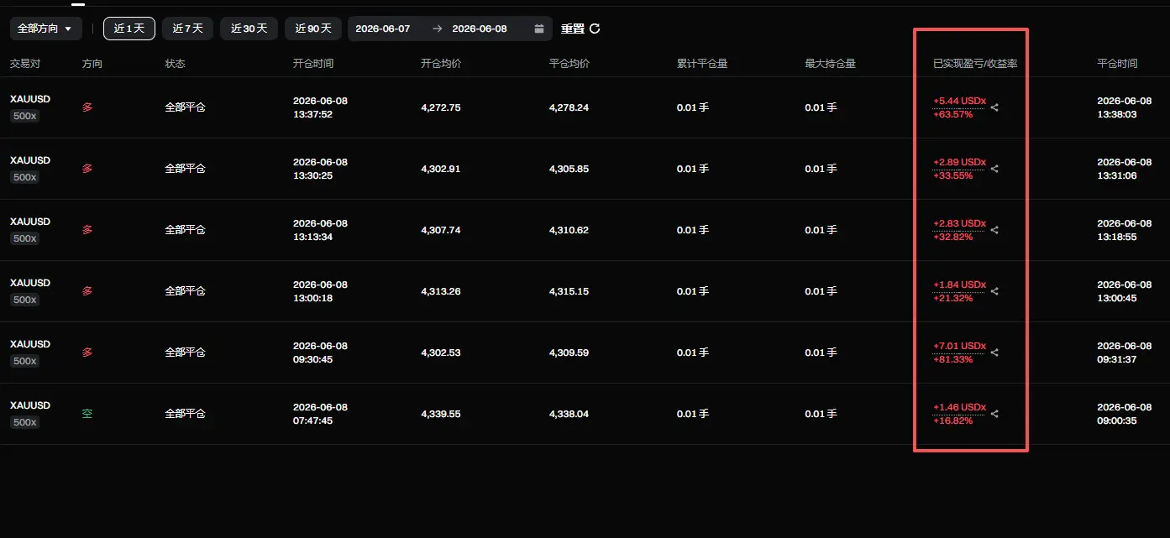Click close price 4,310.62
Image resolution: width=1170 pixels, height=538 pixels.
point(569,230)
